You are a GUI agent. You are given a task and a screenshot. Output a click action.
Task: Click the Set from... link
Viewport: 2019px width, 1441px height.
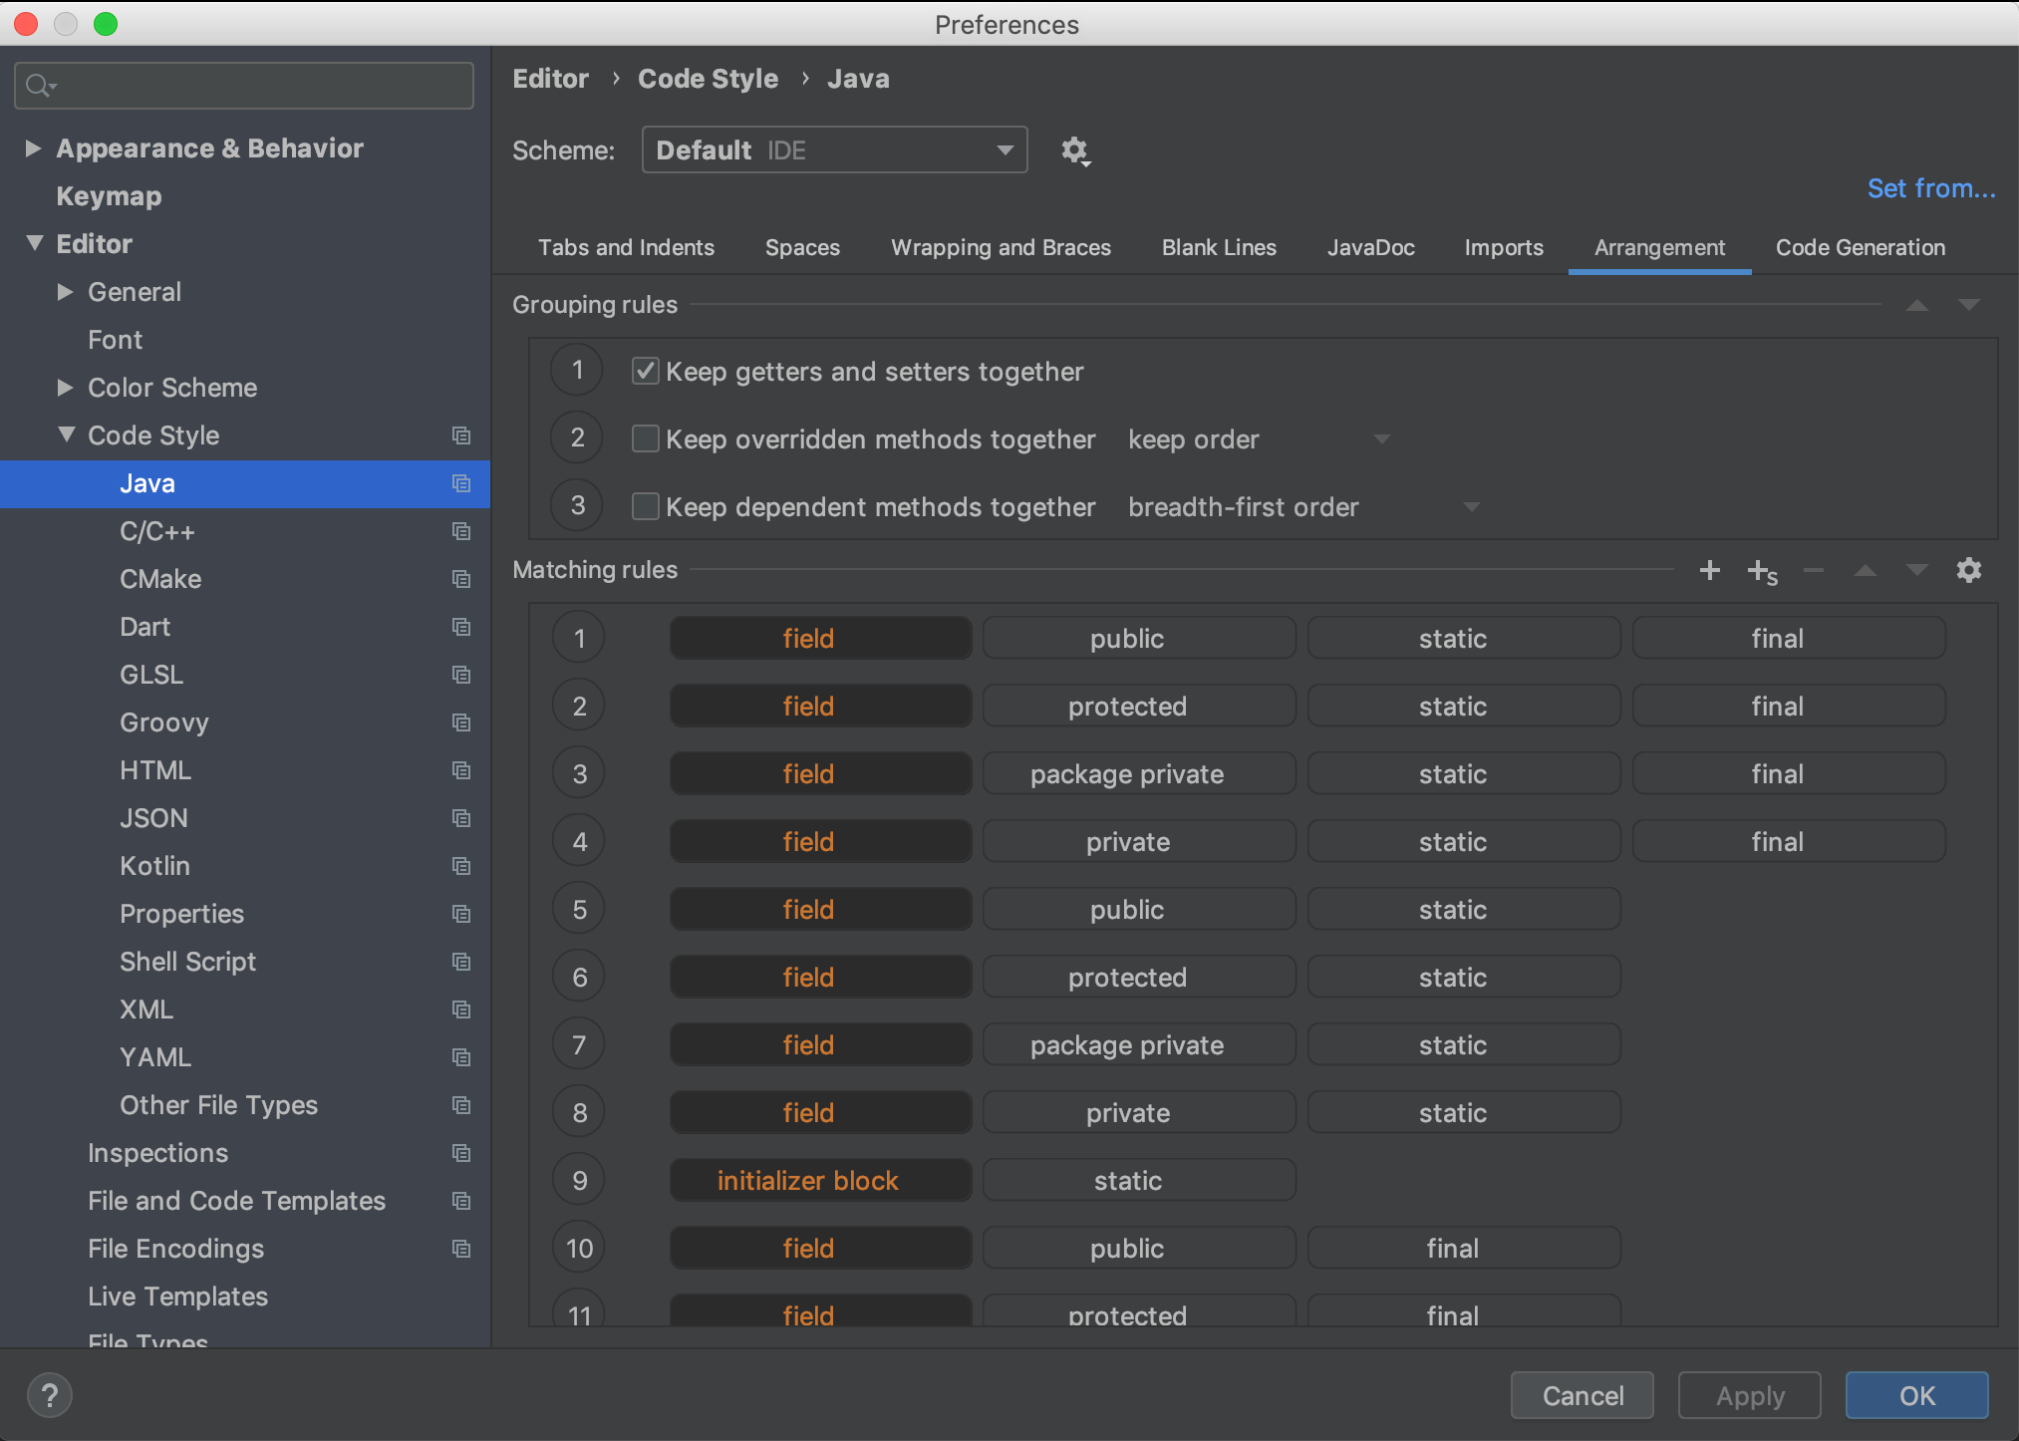tap(1931, 187)
